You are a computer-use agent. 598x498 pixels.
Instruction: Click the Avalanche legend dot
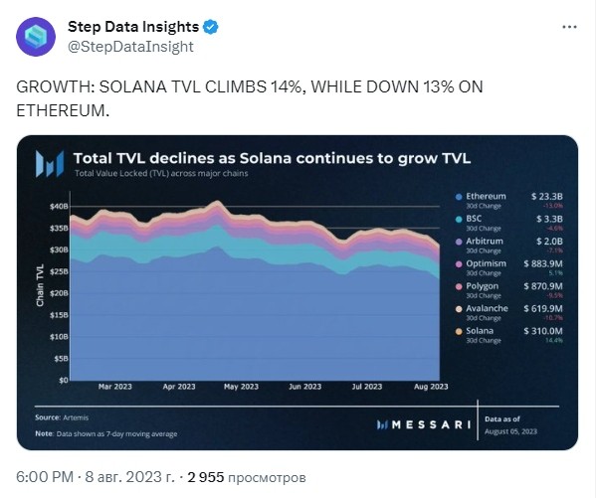click(459, 309)
